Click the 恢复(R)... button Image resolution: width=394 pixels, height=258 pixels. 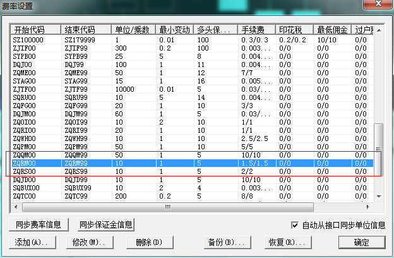point(288,242)
